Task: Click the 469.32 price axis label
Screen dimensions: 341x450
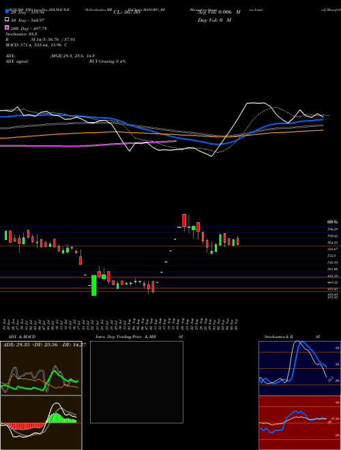Action: click(333, 282)
